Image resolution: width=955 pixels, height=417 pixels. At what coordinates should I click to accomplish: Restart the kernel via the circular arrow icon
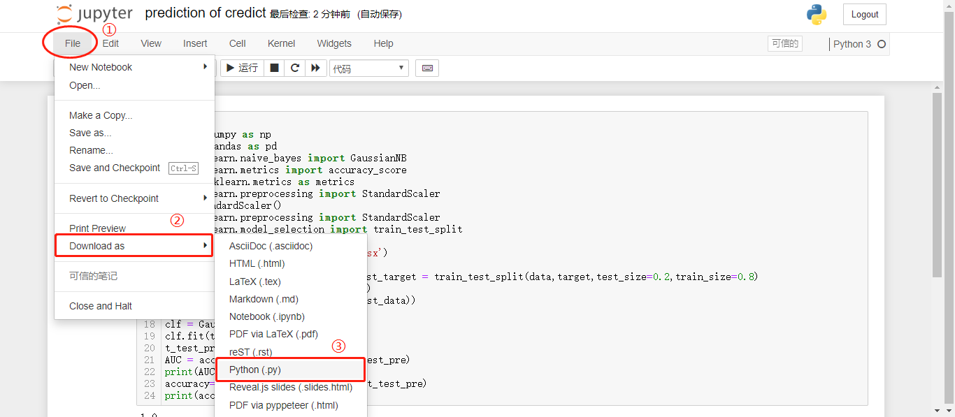click(294, 68)
